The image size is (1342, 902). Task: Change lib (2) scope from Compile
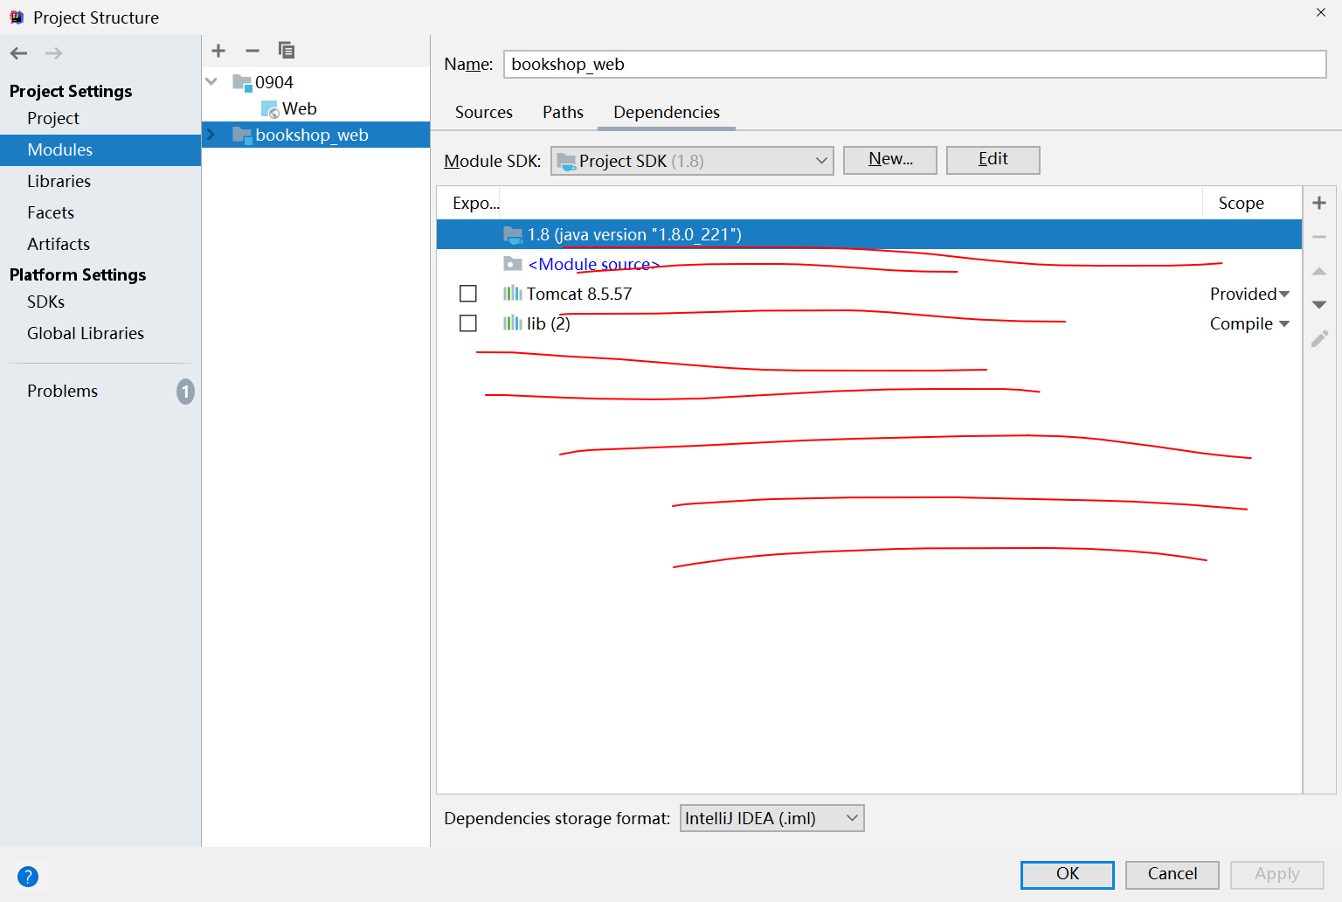(x=1249, y=323)
